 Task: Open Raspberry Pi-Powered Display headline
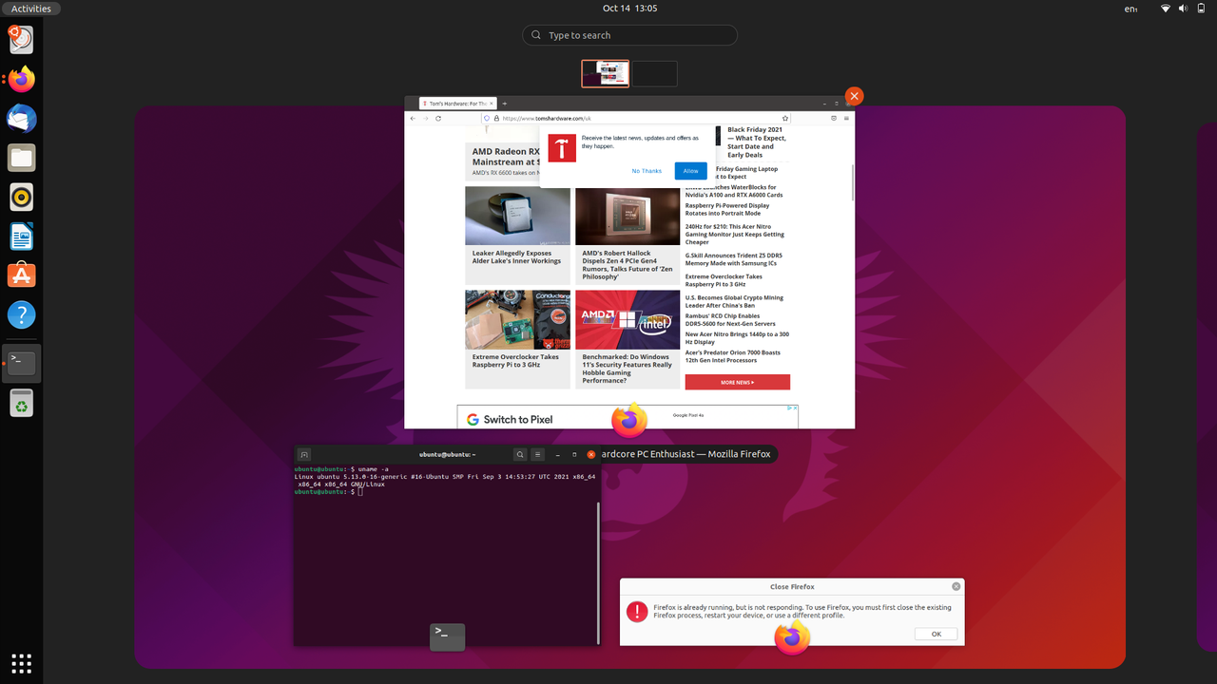727,209
